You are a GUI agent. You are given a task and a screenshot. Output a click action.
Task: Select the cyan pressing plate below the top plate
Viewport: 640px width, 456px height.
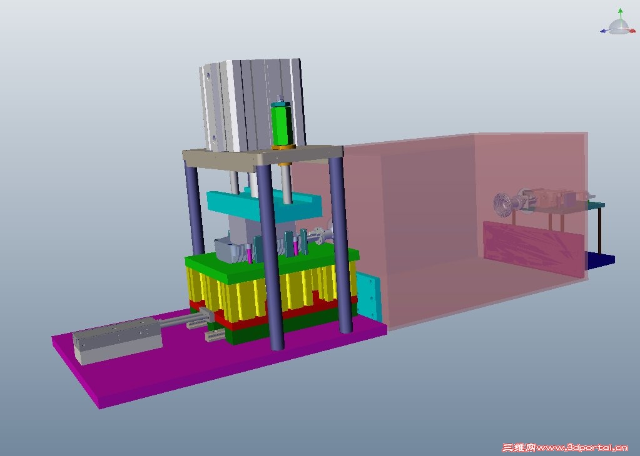click(264, 206)
